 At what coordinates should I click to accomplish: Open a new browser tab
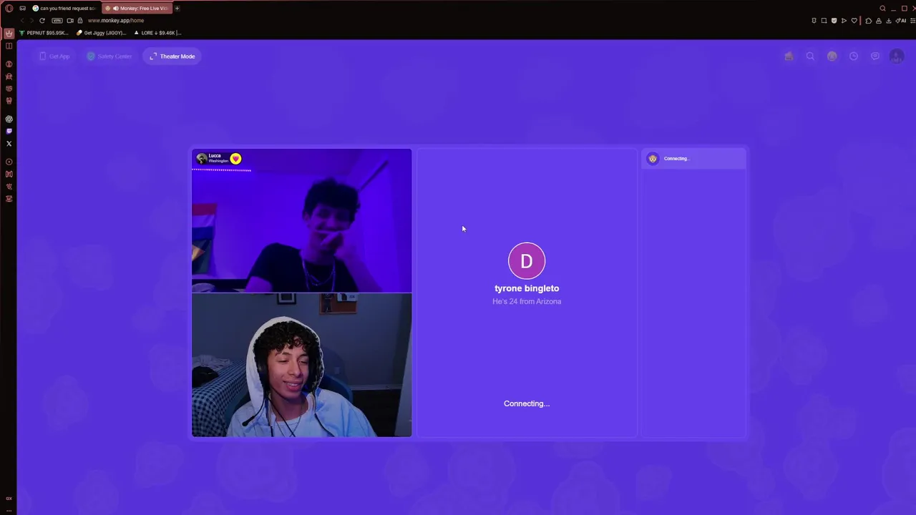point(177,9)
